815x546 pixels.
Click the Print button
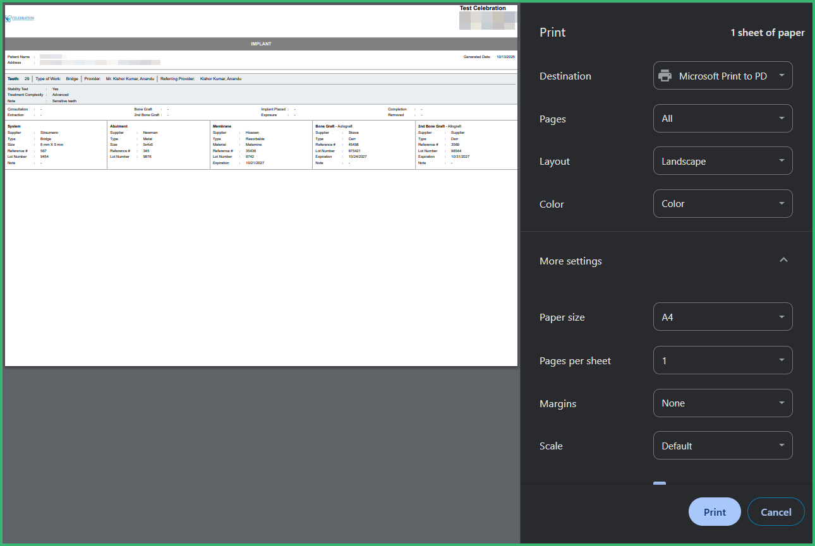(x=715, y=512)
